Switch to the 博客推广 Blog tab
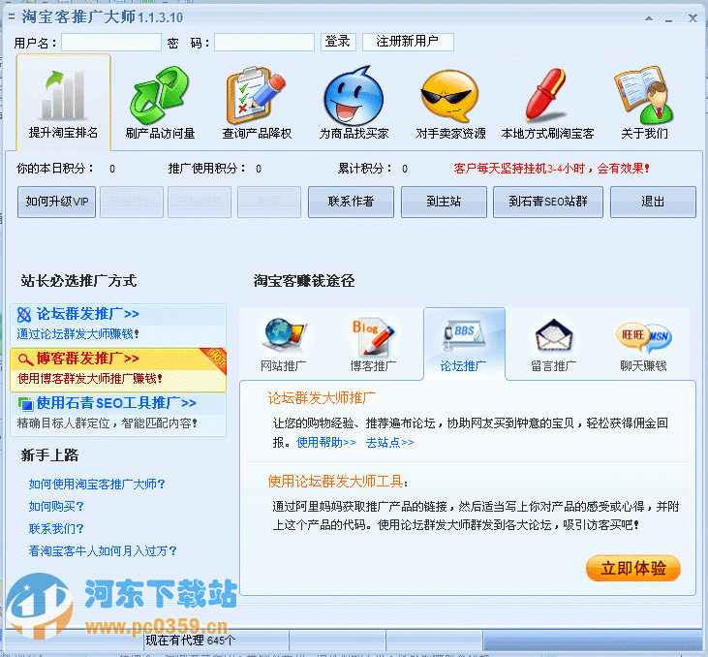 pos(374,345)
